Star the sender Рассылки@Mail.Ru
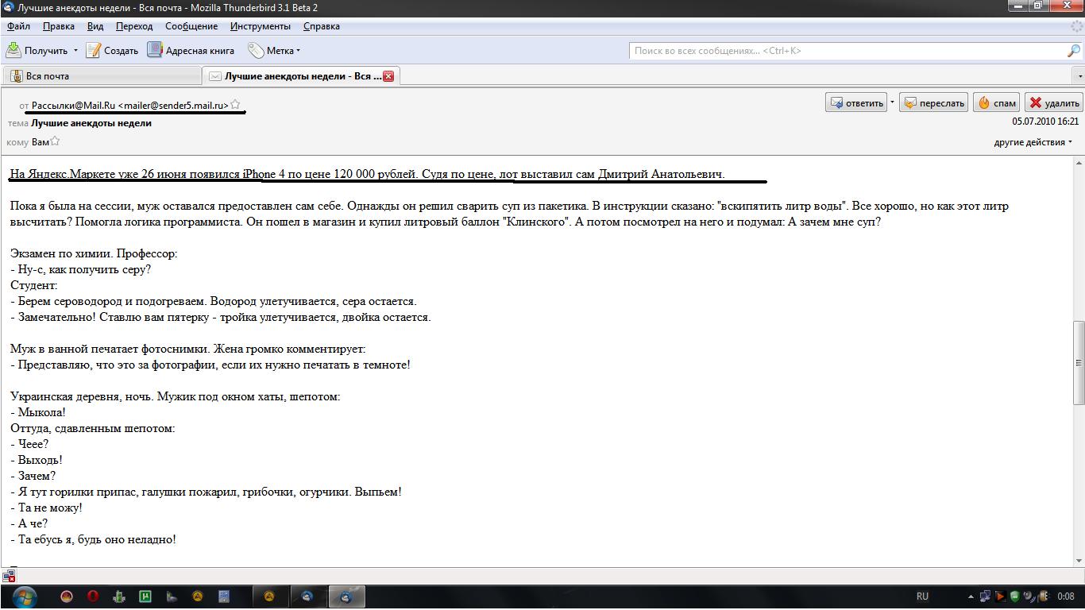 [235, 105]
